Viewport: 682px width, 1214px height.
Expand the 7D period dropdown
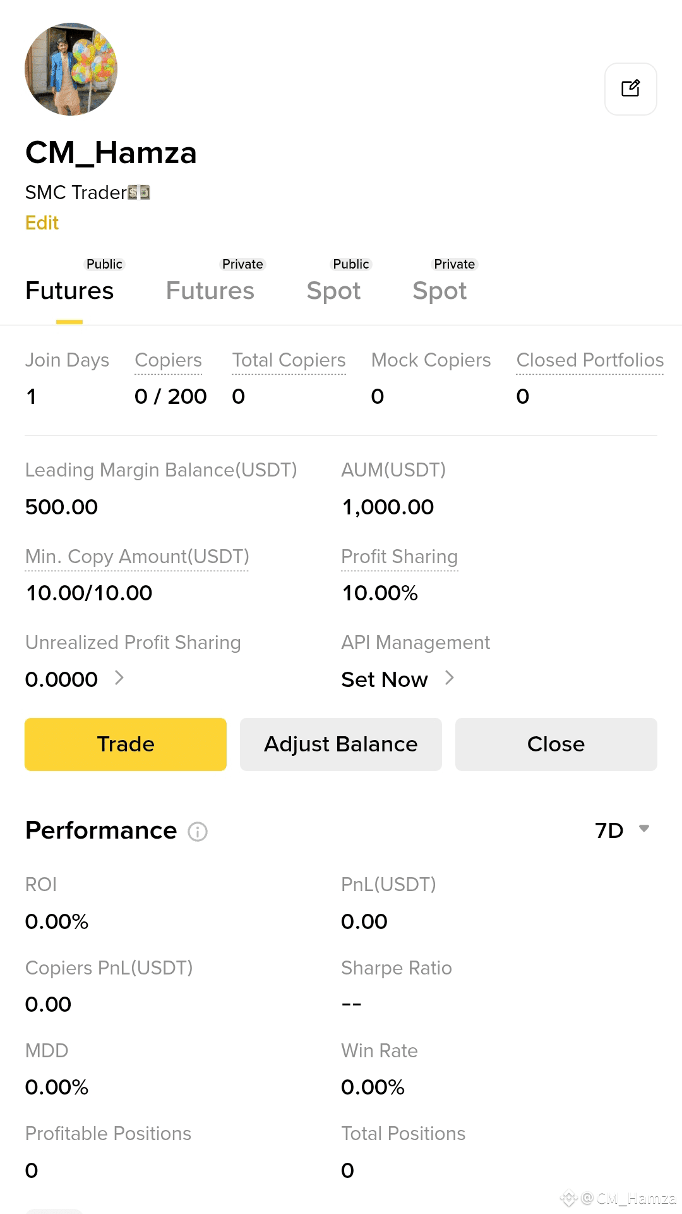point(623,830)
